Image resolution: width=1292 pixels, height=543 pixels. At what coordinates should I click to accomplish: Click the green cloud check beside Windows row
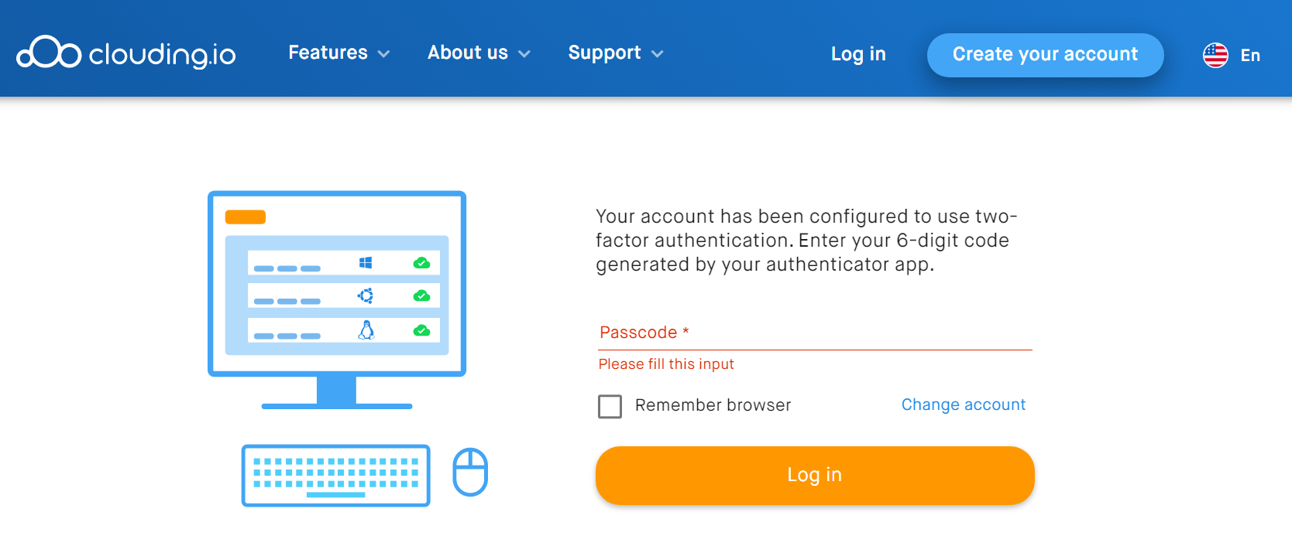421,263
